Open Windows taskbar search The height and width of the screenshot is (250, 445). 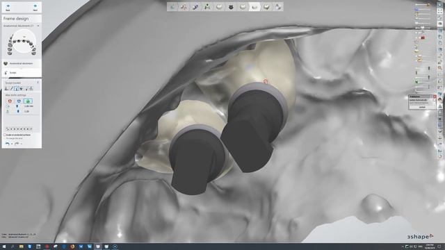click(13, 247)
